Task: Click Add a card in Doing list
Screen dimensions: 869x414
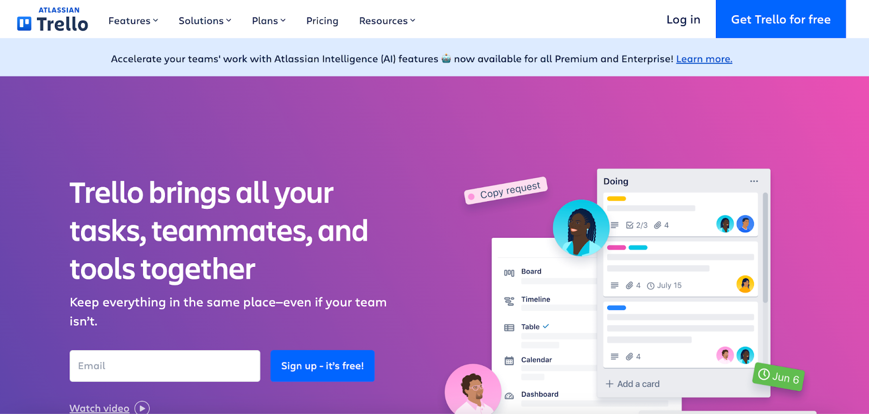Action: click(633, 384)
